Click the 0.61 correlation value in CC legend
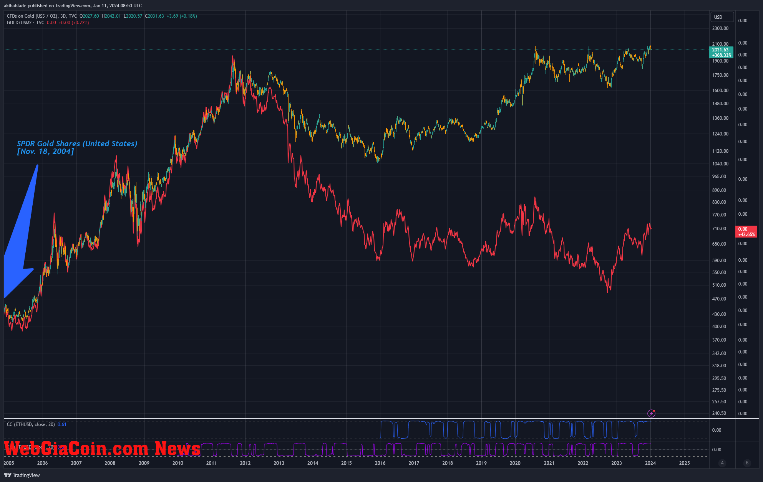763x482 pixels. (62, 424)
